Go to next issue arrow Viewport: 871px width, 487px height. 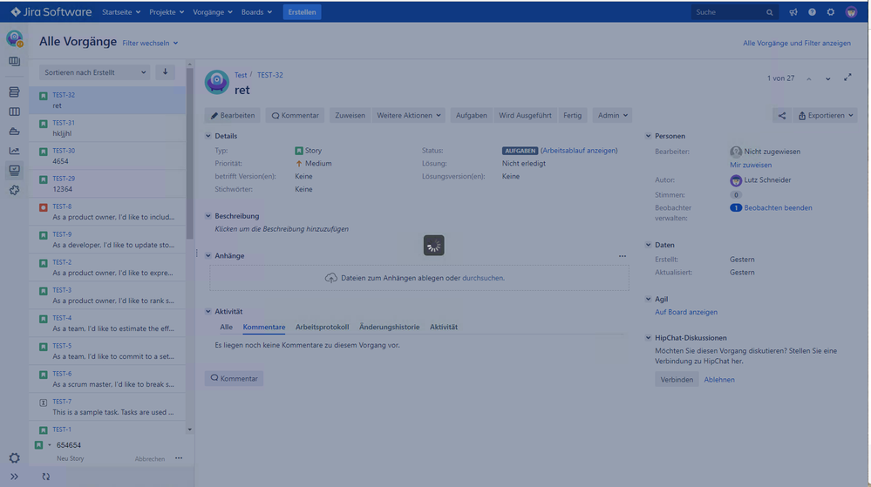[x=827, y=79]
